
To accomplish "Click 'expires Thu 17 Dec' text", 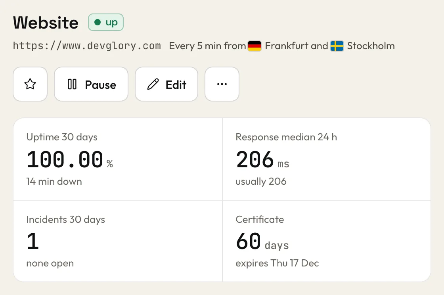I will 277,263.
